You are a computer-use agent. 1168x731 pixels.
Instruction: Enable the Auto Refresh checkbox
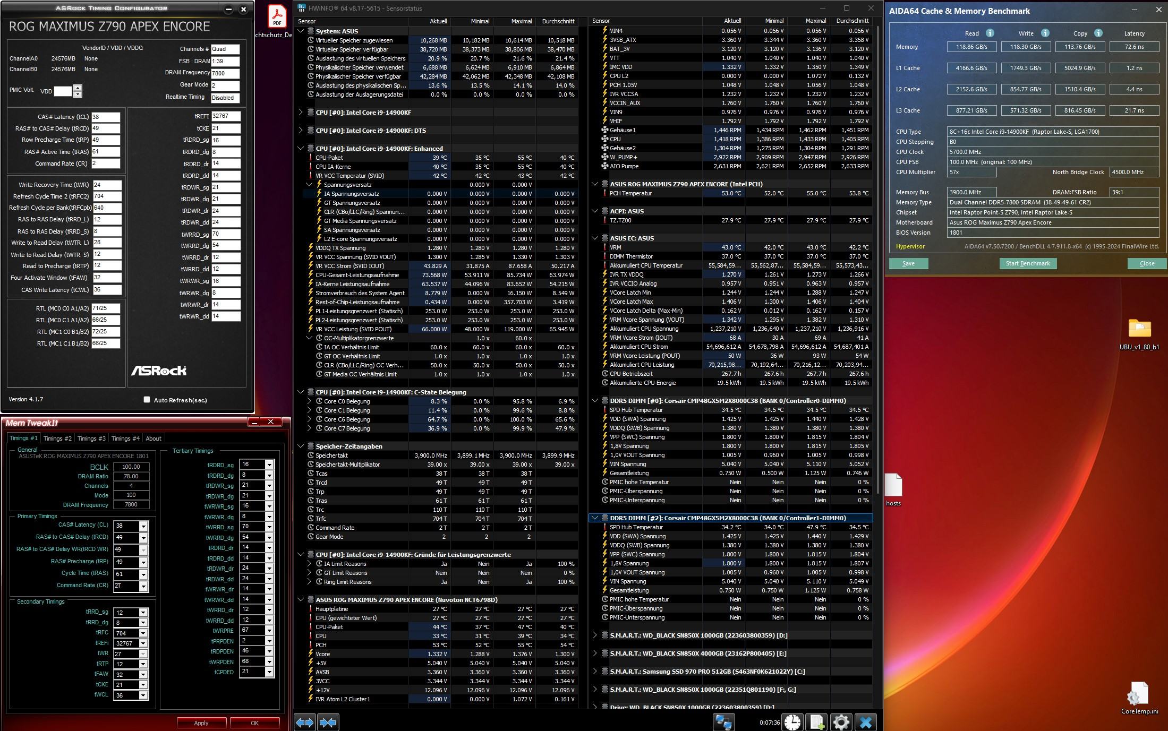point(147,400)
